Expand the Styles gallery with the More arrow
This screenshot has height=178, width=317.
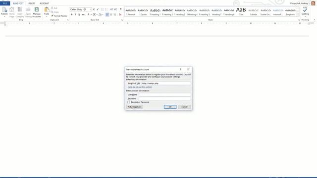[298, 15]
